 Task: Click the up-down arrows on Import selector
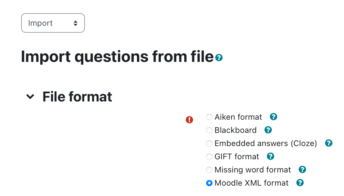coord(75,23)
